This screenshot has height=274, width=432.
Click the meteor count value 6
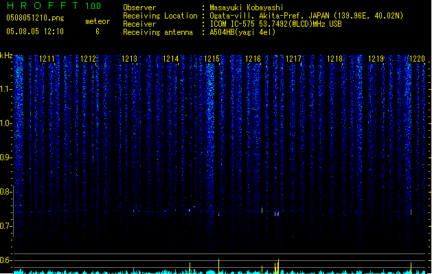point(98,32)
